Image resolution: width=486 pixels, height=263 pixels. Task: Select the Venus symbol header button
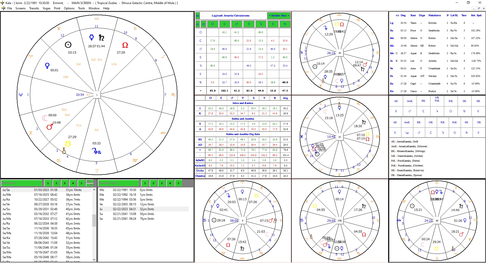273,24
